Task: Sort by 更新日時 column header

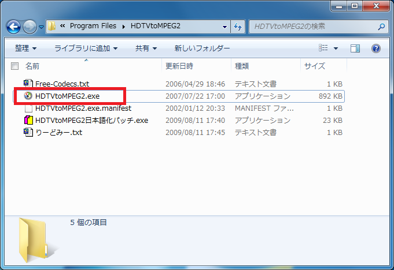Action: [x=179, y=66]
